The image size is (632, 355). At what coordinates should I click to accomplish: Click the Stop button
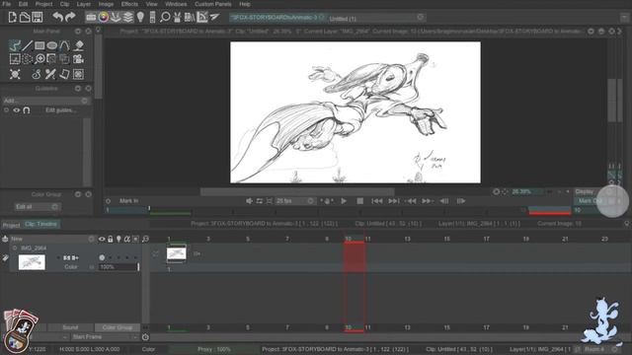click(359, 201)
